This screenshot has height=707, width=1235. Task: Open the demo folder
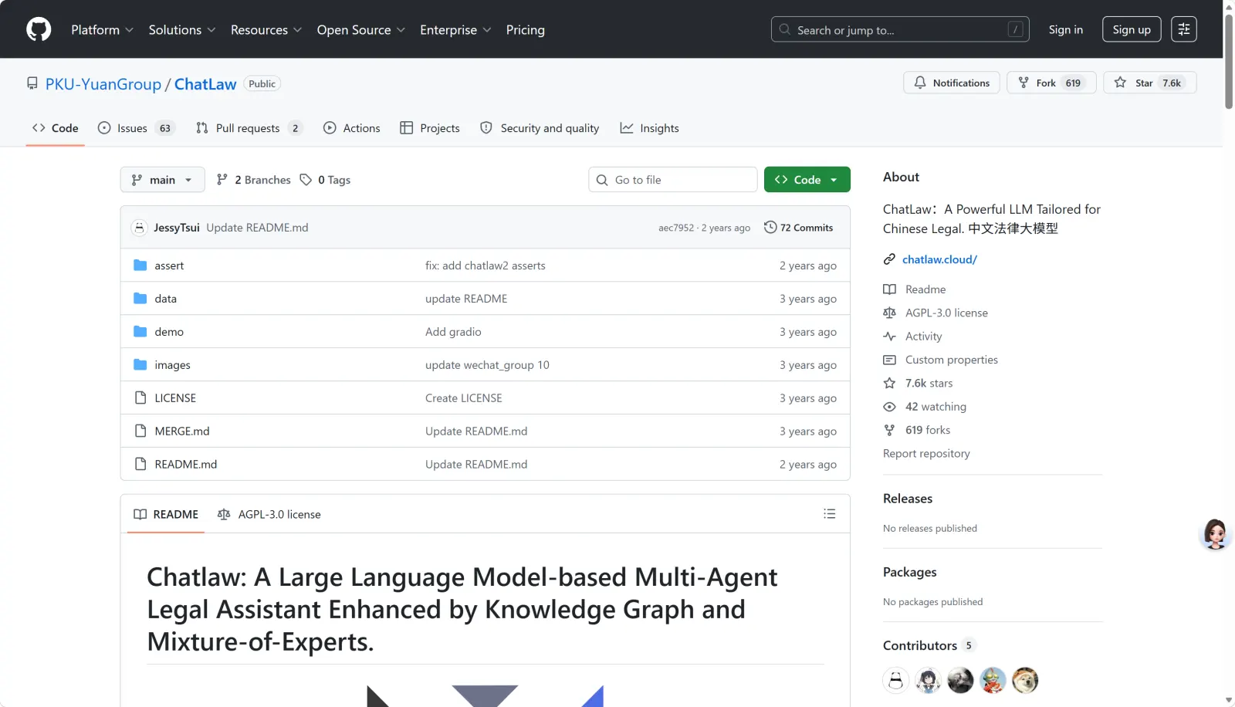[x=169, y=332]
